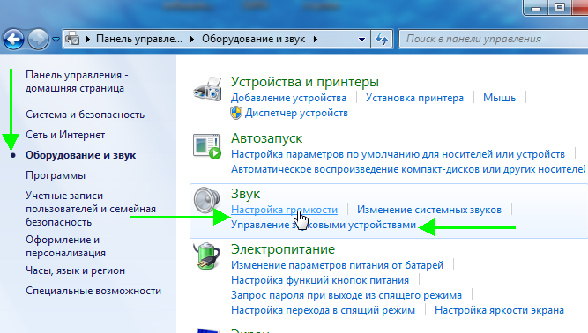Open Оформление и персонализация in sidebar
The height and width of the screenshot is (333, 588).
(x=65, y=246)
